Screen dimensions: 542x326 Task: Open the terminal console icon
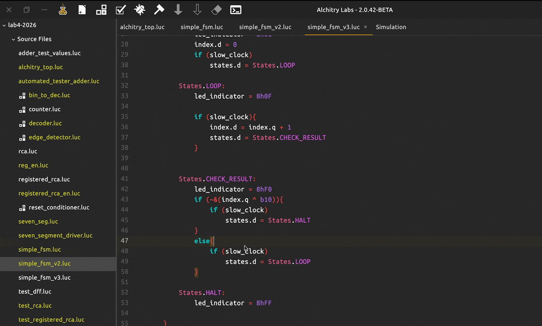(236, 10)
